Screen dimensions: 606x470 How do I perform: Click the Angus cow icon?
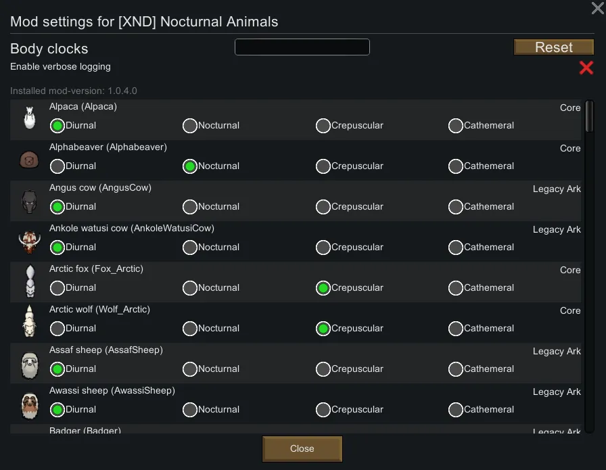click(29, 201)
